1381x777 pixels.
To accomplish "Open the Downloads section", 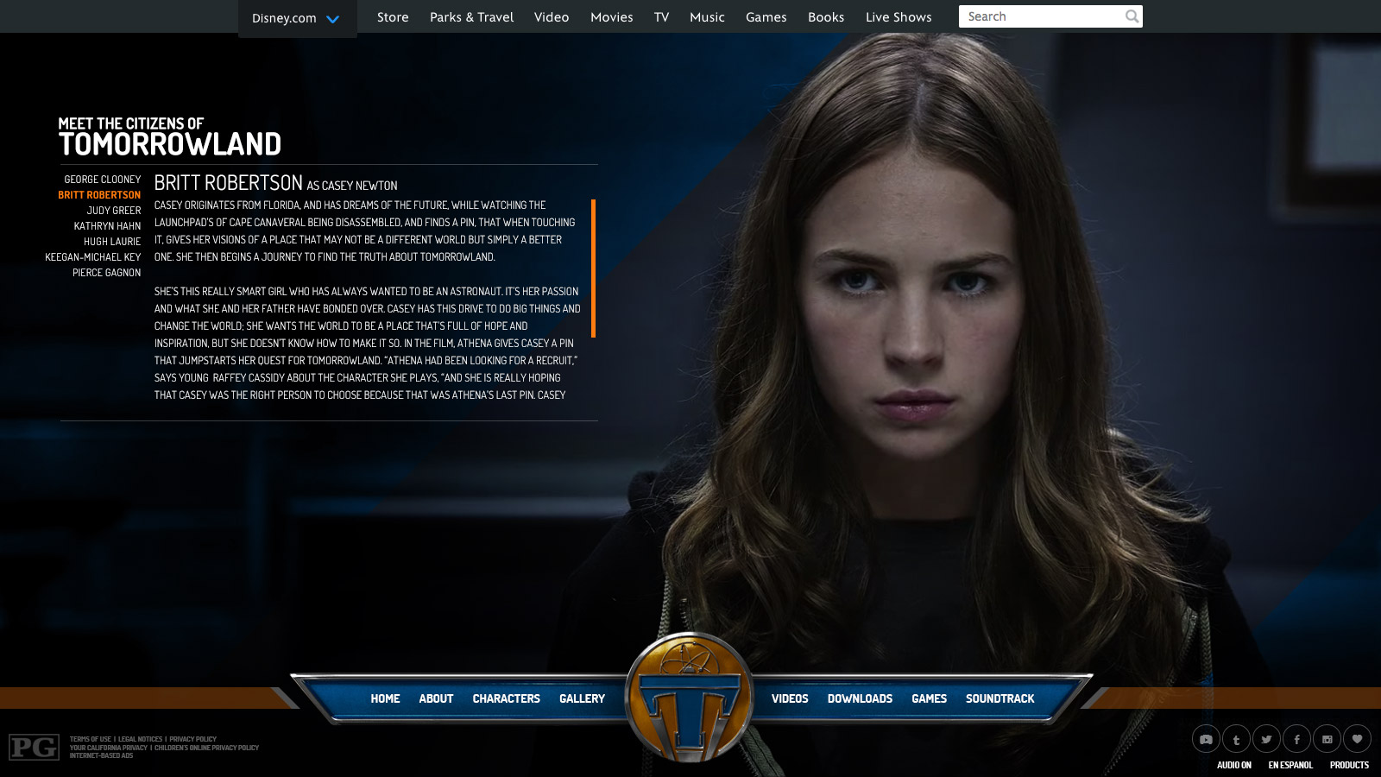I will pos(860,698).
